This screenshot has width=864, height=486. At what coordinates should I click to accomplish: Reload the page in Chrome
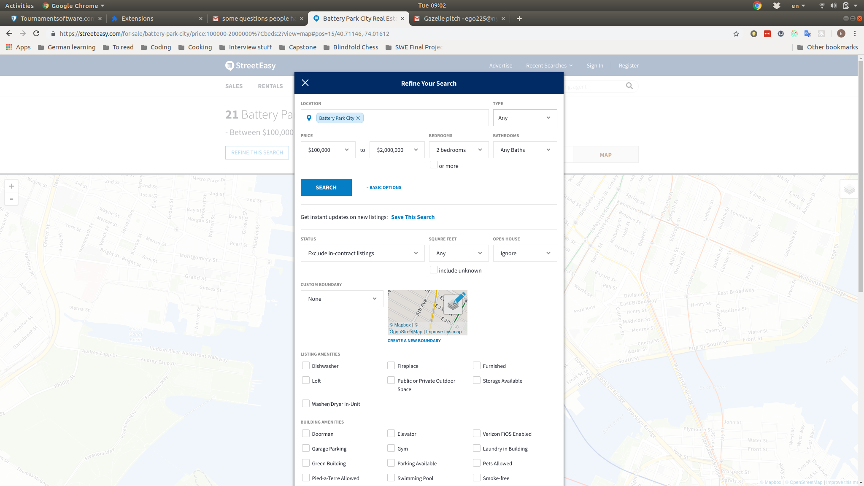coord(36,34)
